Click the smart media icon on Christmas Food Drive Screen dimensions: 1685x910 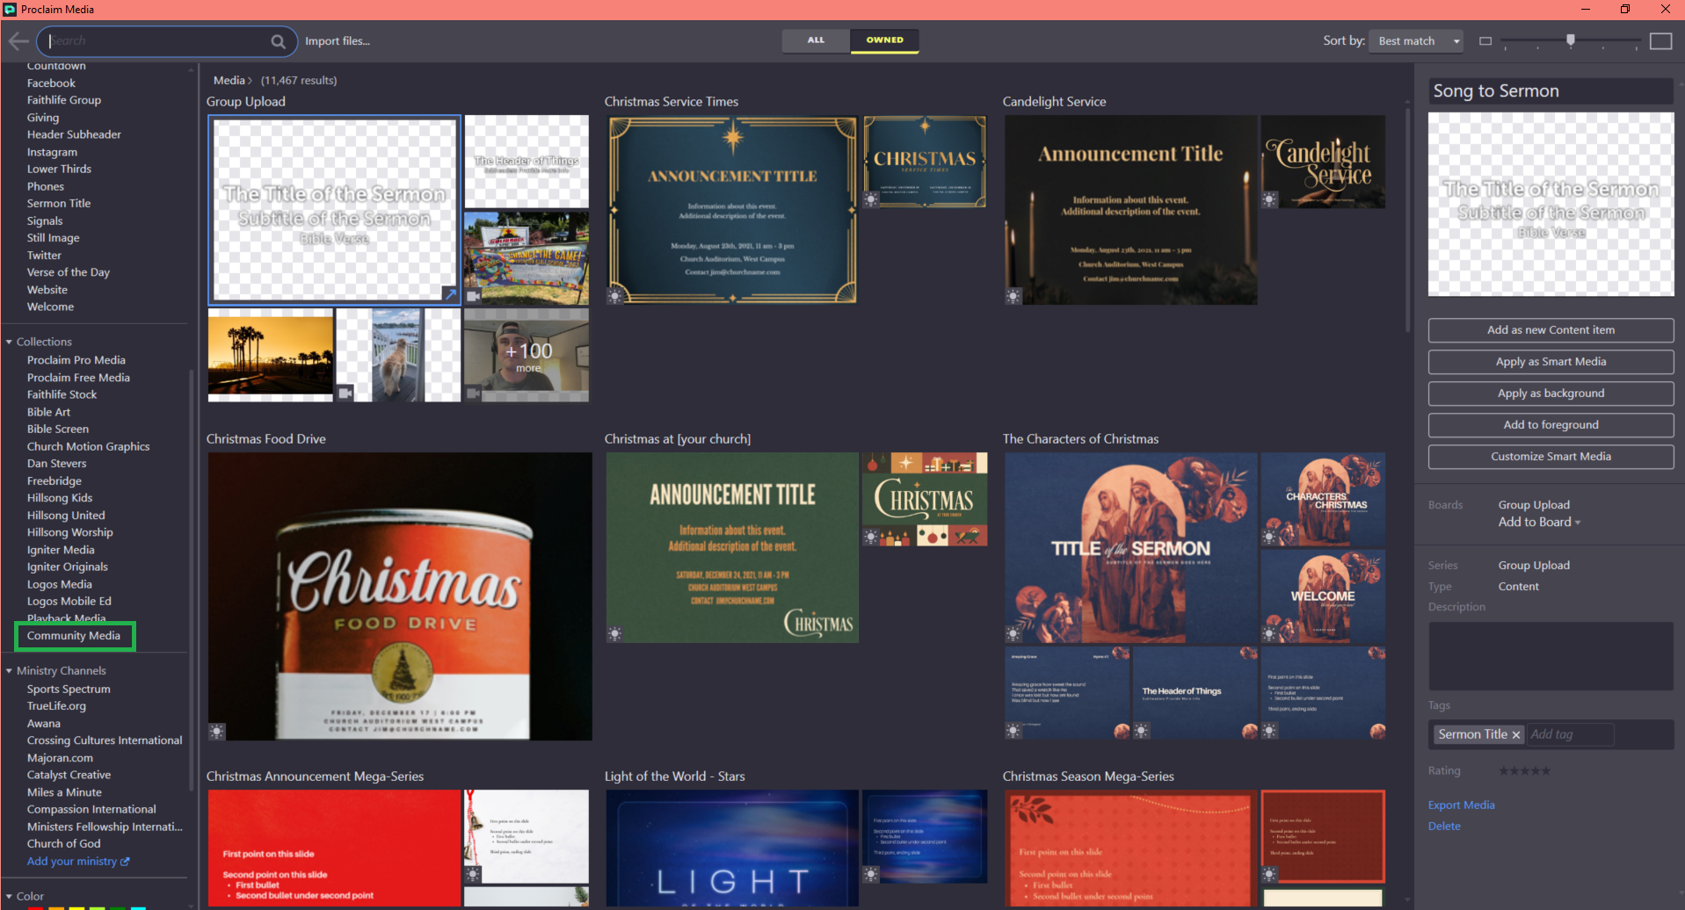217,731
